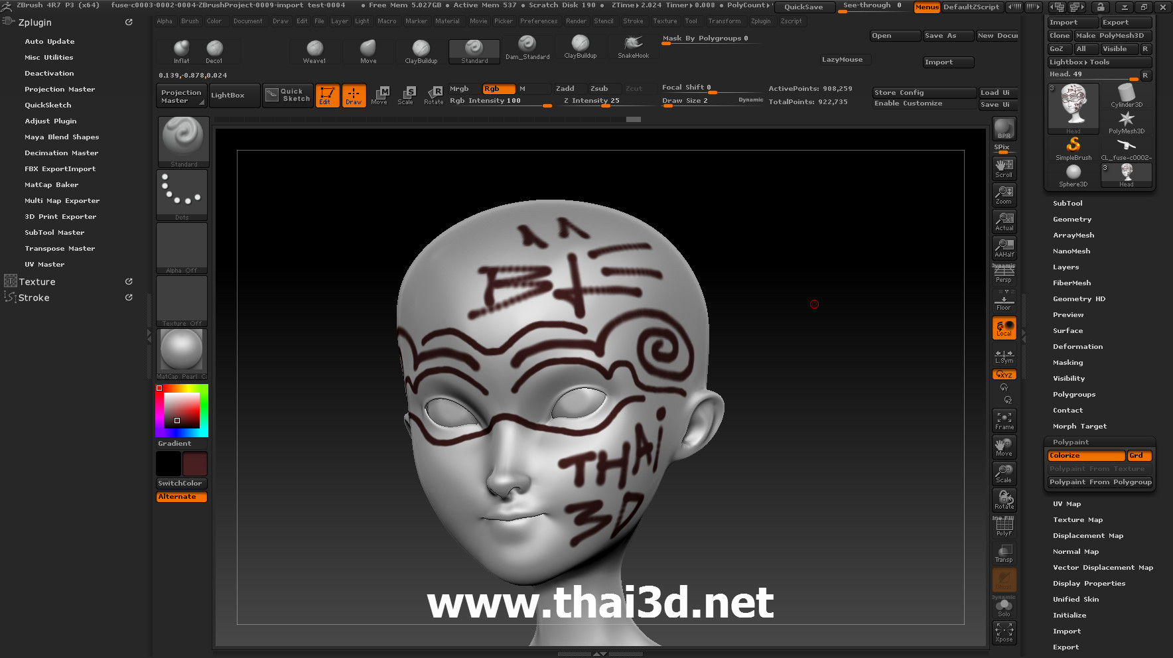Image resolution: width=1173 pixels, height=658 pixels.
Task: Select the ClayBuildup brush on the shelf
Action: (421, 50)
